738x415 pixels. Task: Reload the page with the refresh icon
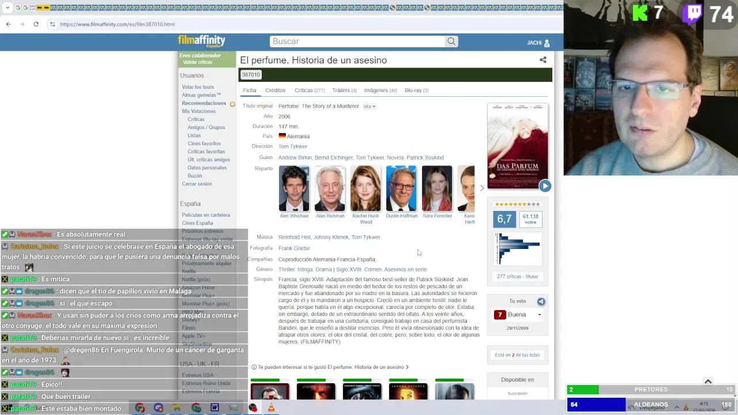[36, 24]
